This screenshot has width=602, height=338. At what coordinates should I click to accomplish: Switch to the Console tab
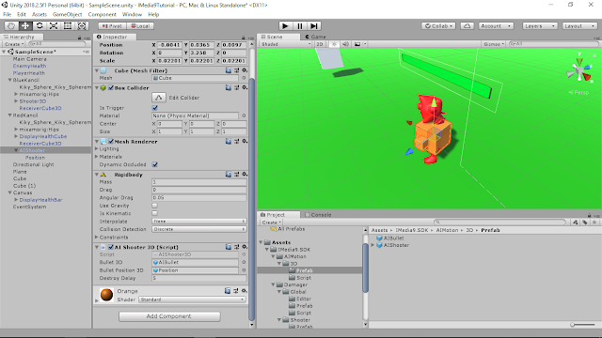[x=318, y=215]
